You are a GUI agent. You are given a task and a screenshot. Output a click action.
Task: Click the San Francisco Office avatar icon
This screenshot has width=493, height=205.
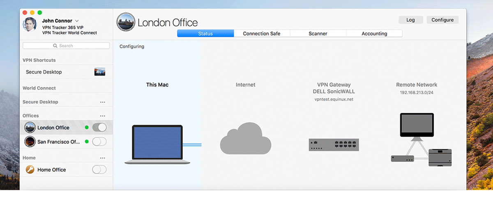pyautogui.click(x=30, y=142)
